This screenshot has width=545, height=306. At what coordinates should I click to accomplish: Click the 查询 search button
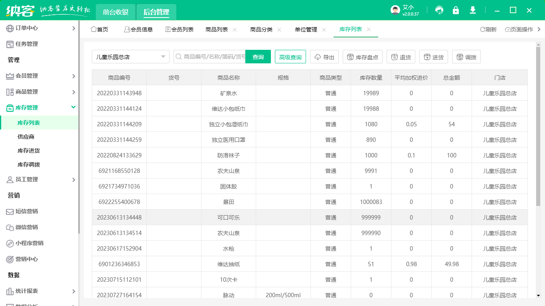(x=258, y=57)
